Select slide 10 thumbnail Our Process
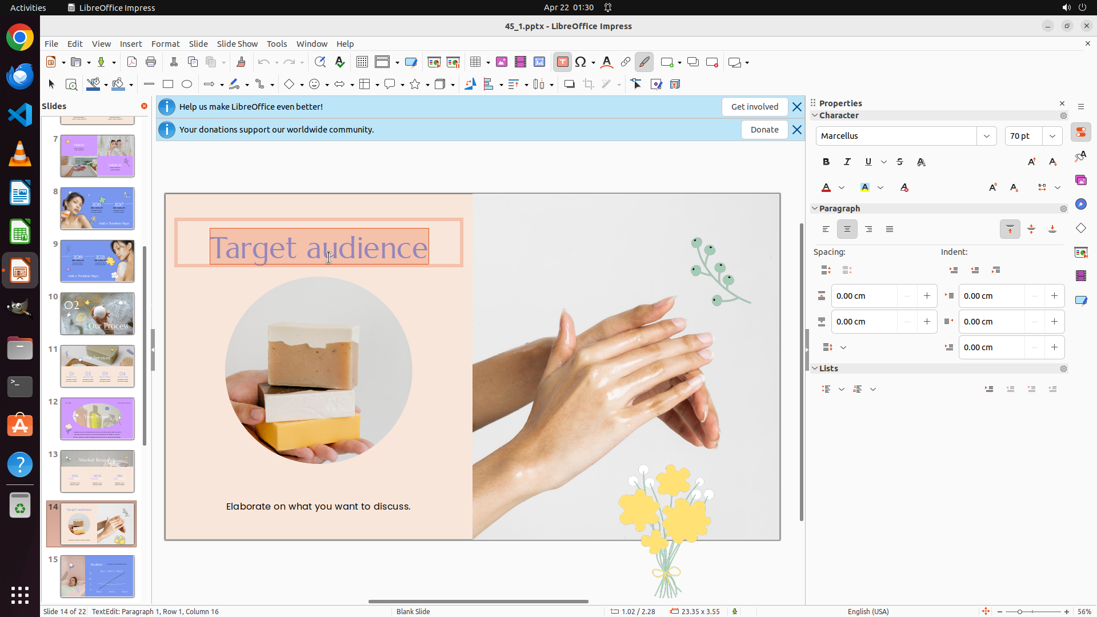Screen dimensions: 1097x617 (x=98, y=314)
